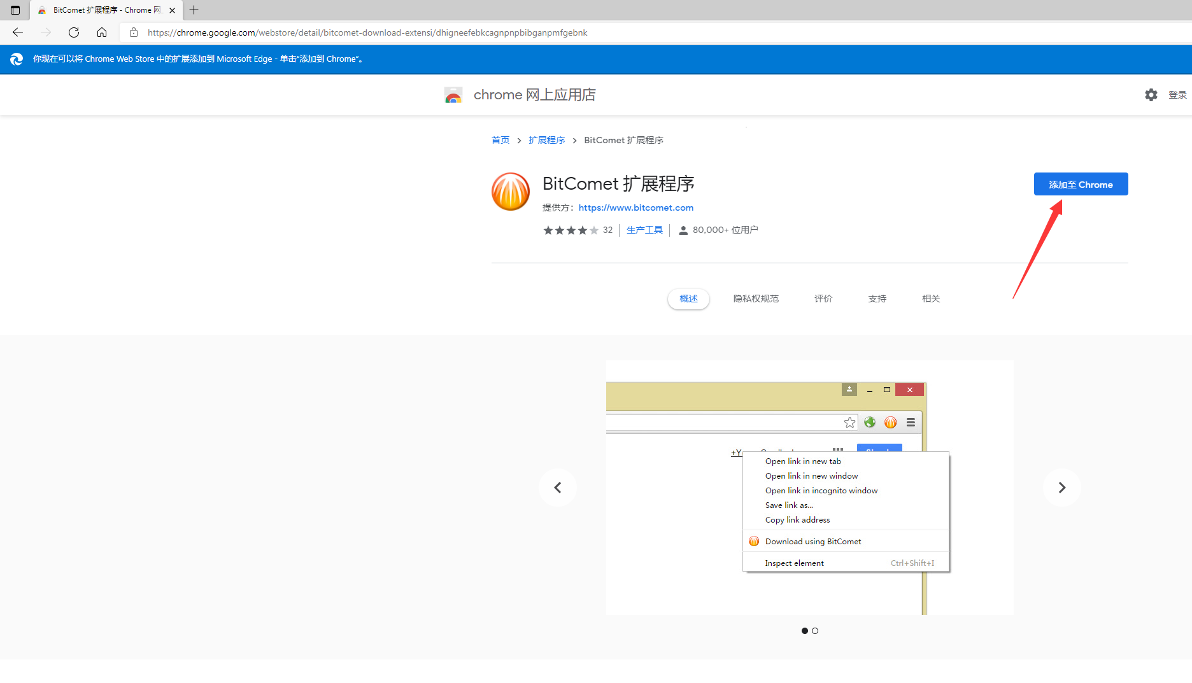Viewport: 1192px width, 683px height.
Task: Switch to the 评价 tab
Action: click(823, 299)
